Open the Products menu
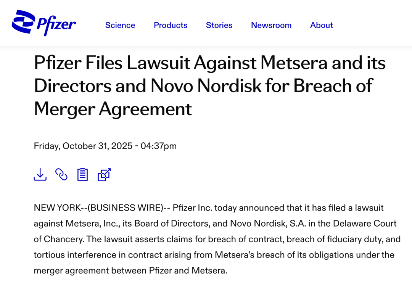This screenshot has width=412, height=285. point(171,25)
